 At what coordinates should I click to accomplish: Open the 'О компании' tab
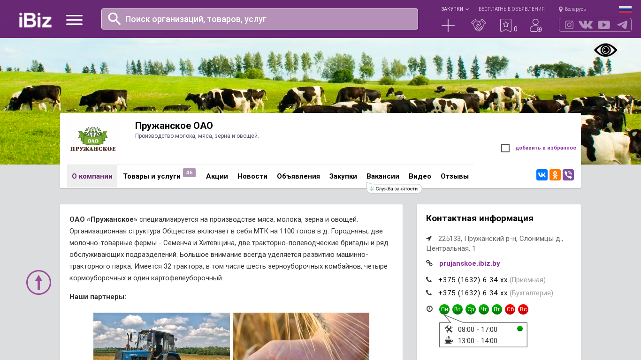92,176
